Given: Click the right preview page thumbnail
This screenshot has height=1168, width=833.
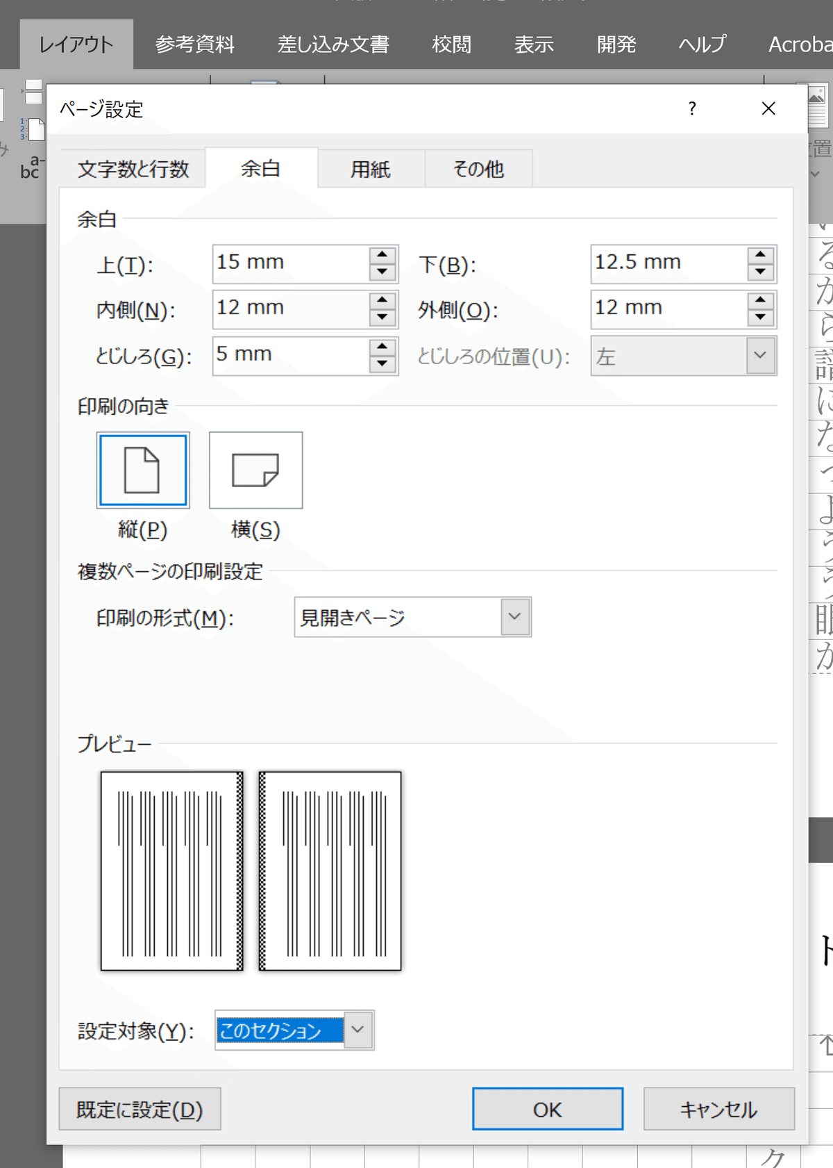Looking at the screenshot, I should 330,871.
